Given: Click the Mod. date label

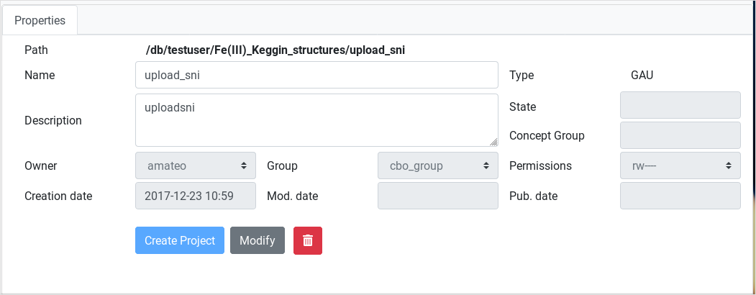Looking at the screenshot, I should [293, 196].
